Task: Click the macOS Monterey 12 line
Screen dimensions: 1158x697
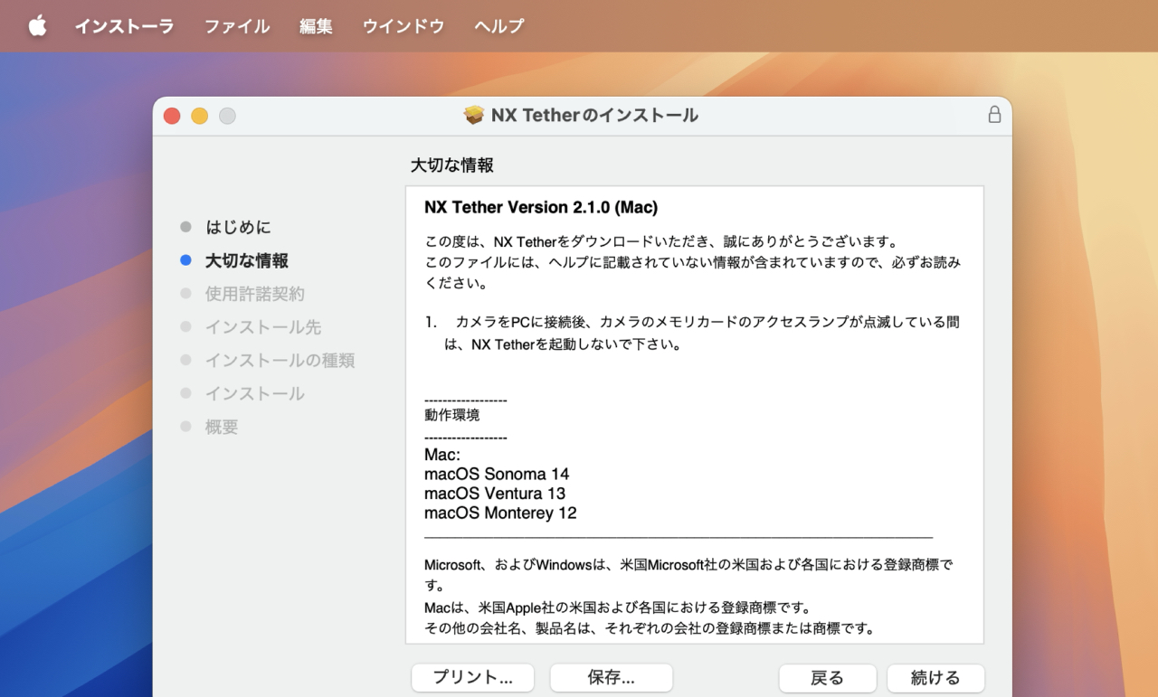Action: point(500,513)
